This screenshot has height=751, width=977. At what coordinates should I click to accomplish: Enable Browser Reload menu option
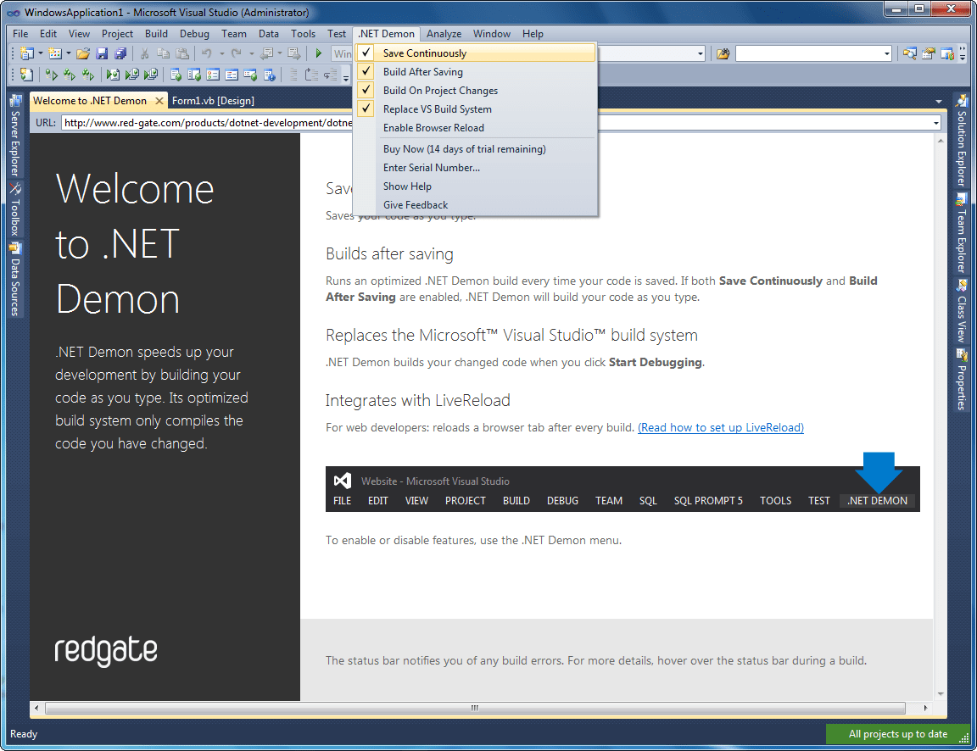point(475,128)
